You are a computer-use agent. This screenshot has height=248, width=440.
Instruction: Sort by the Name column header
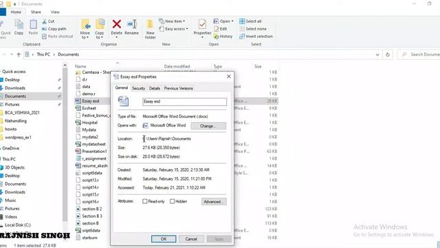(80, 66)
